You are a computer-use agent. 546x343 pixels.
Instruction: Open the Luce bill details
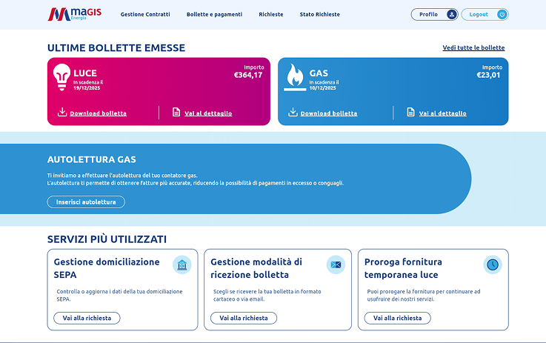(x=207, y=113)
